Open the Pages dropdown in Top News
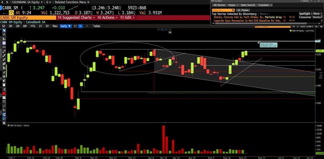Viewport: 324px width, 159px height. coord(233,5)
